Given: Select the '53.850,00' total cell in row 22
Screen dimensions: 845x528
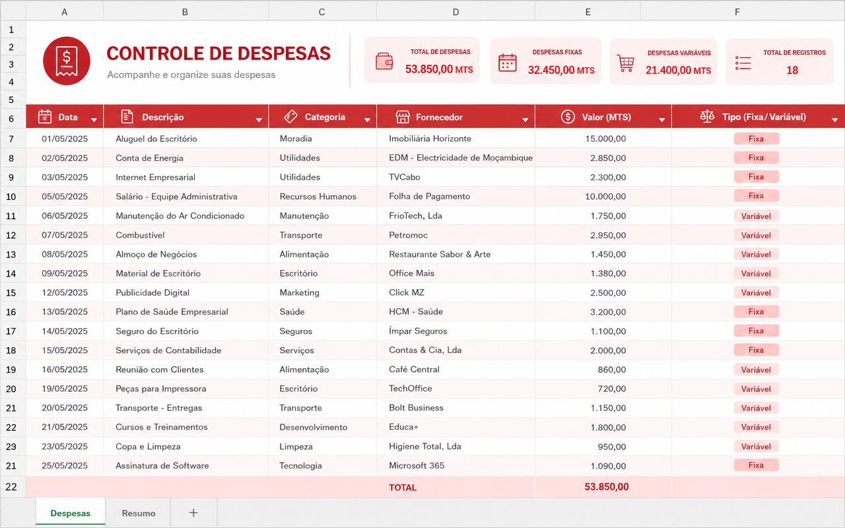Looking at the screenshot, I should 603,487.
